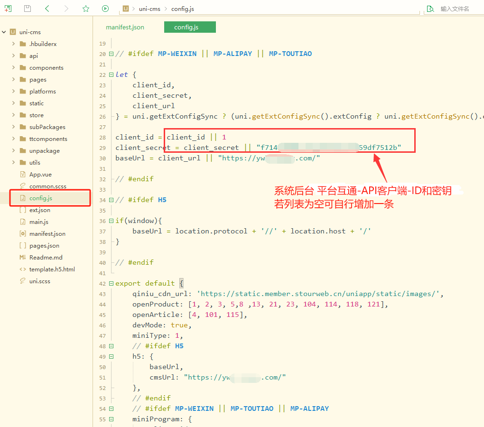Click the file name search input
Viewport: 484px width, 427px height.
tap(458, 9)
